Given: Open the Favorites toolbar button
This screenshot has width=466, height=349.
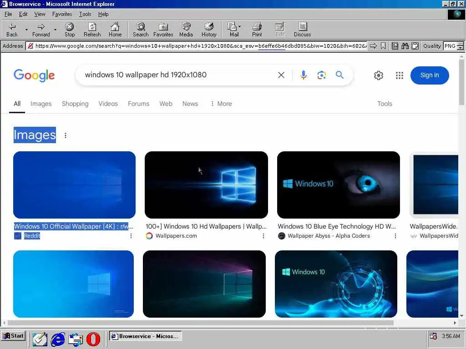Looking at the screenshot, I should click(163, 30).
